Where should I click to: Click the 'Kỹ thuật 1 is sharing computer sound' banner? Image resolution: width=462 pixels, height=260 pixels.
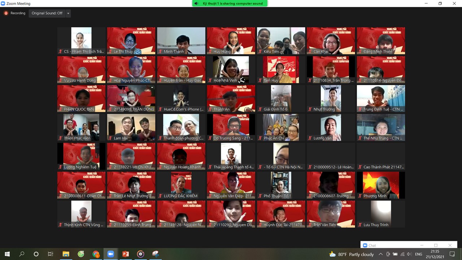coord(230,4)
